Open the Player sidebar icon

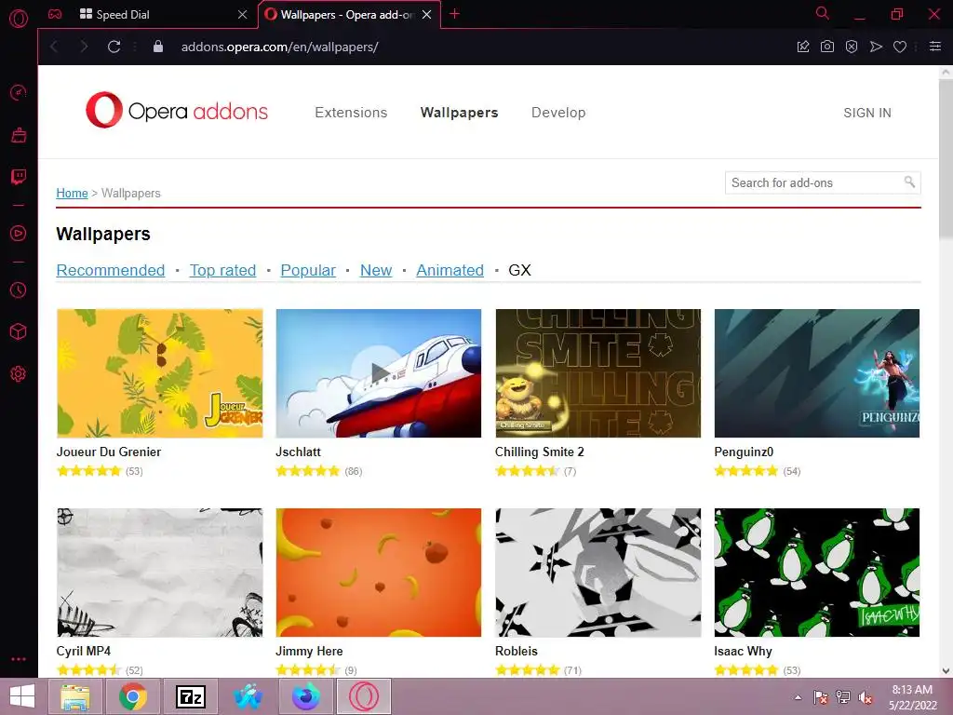click(x=19, y=234)
